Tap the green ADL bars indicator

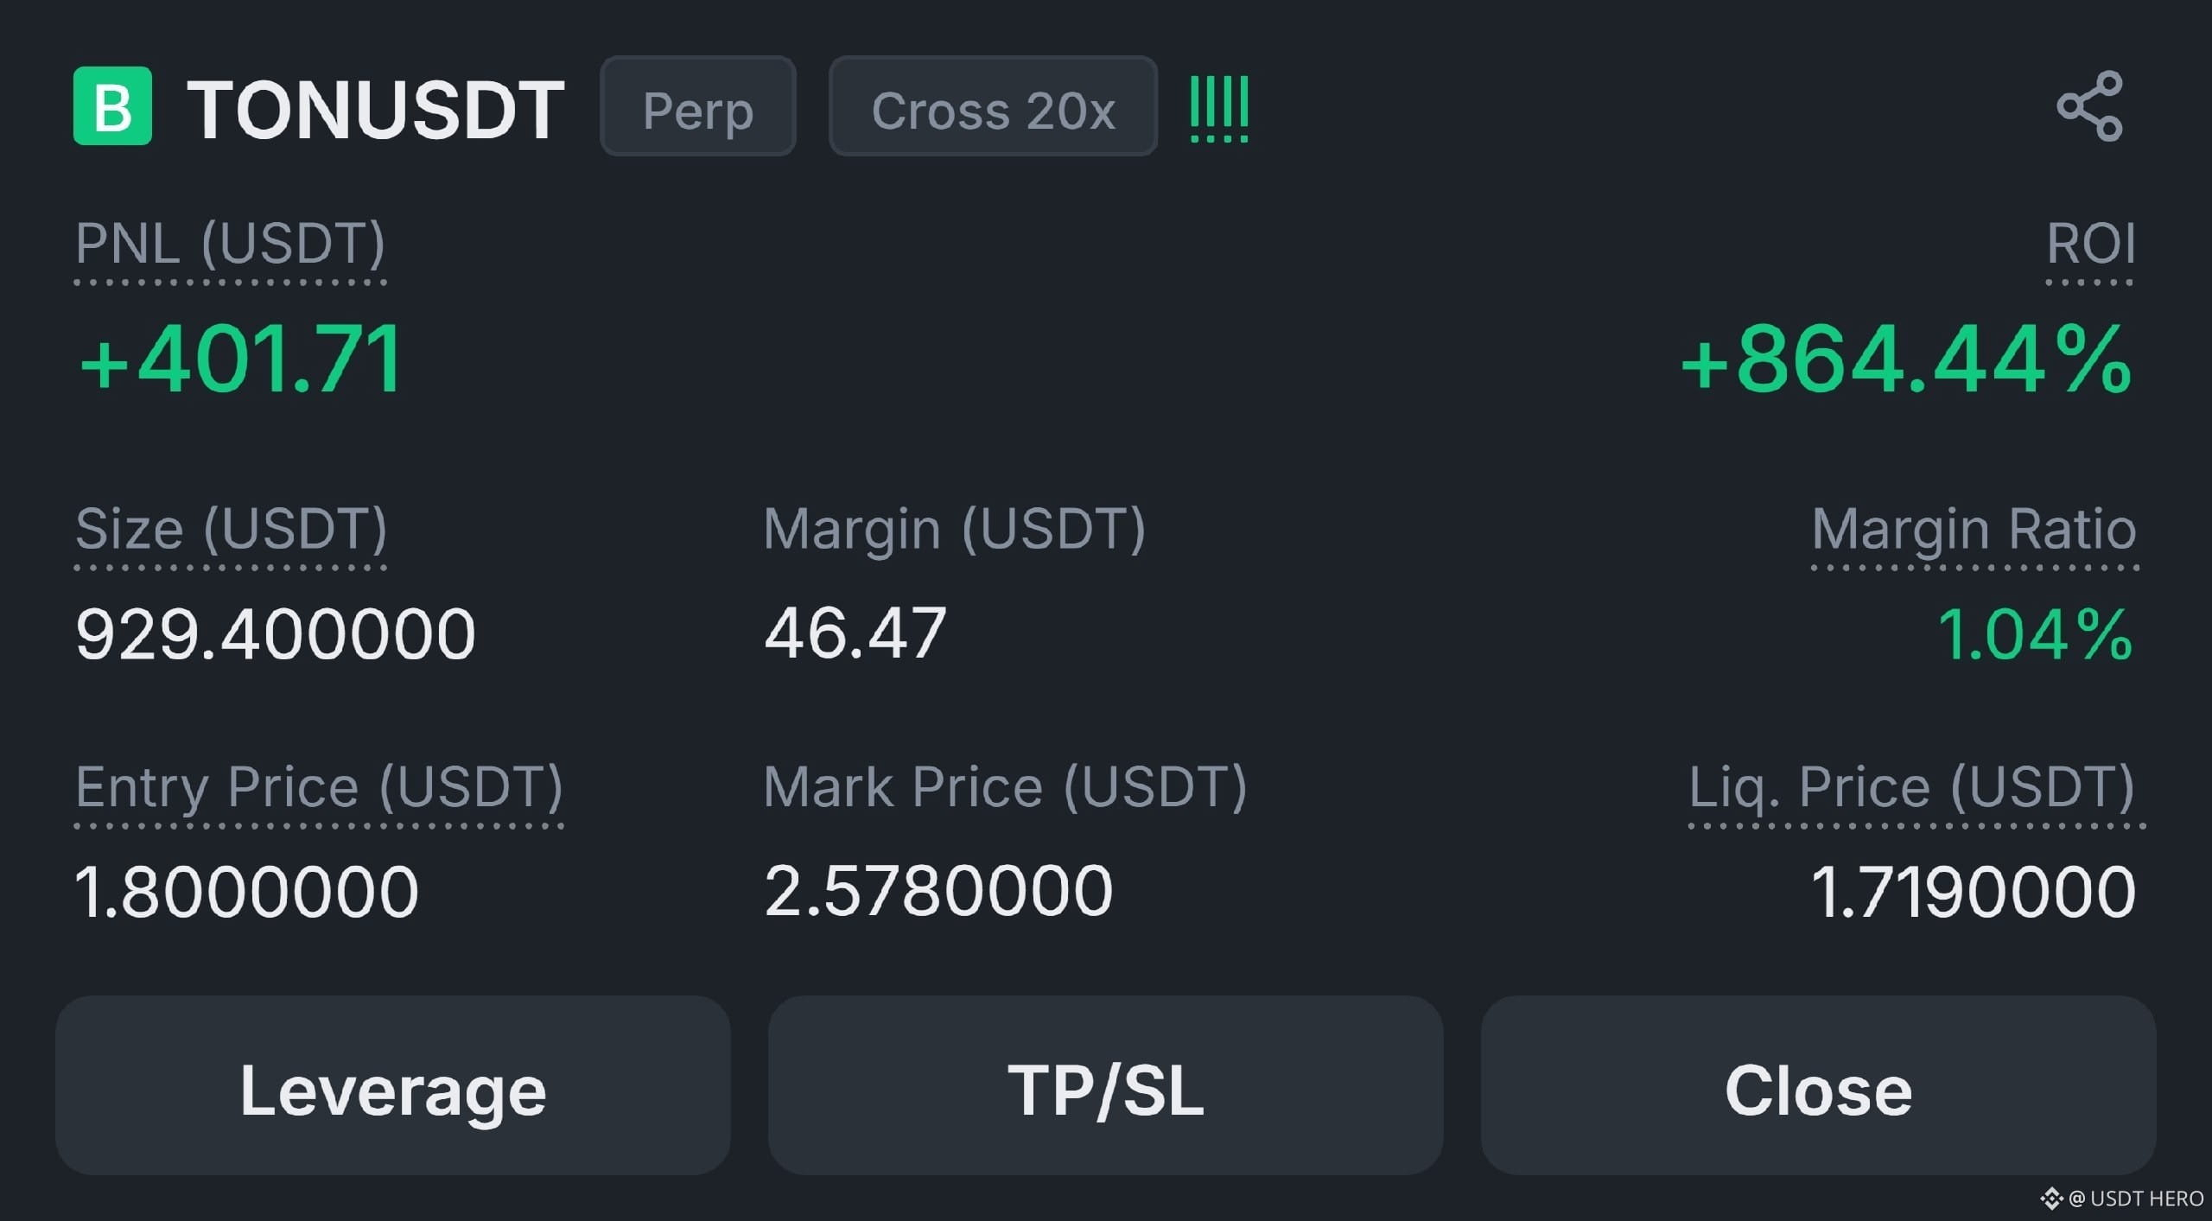click(x=1219, y=109)
